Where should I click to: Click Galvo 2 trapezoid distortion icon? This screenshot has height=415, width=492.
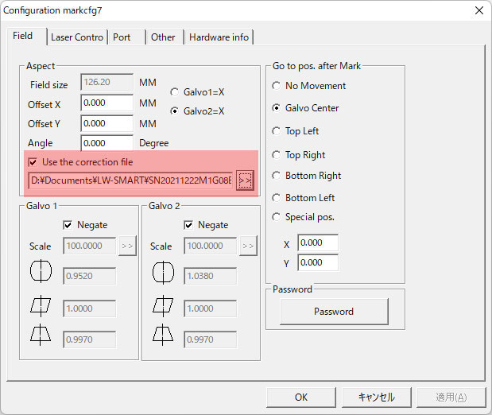(x=162, y=335)
